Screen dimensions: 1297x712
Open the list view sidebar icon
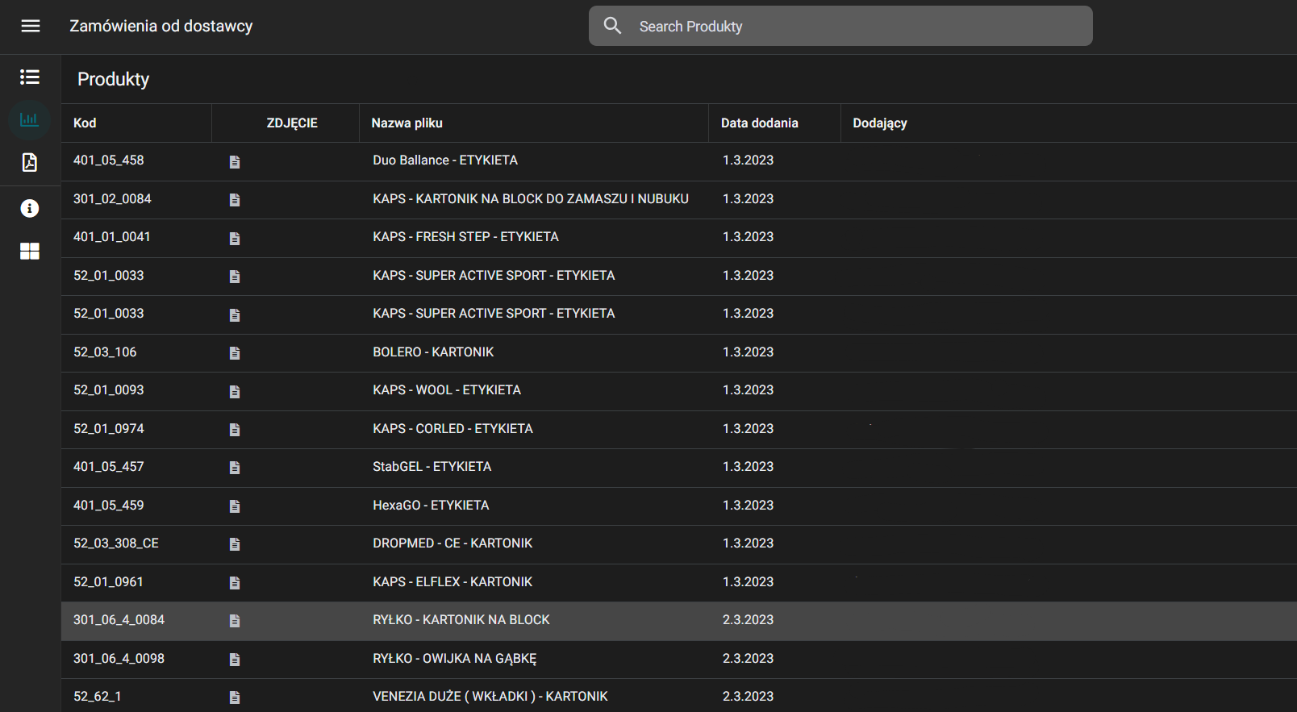[30, 77]
